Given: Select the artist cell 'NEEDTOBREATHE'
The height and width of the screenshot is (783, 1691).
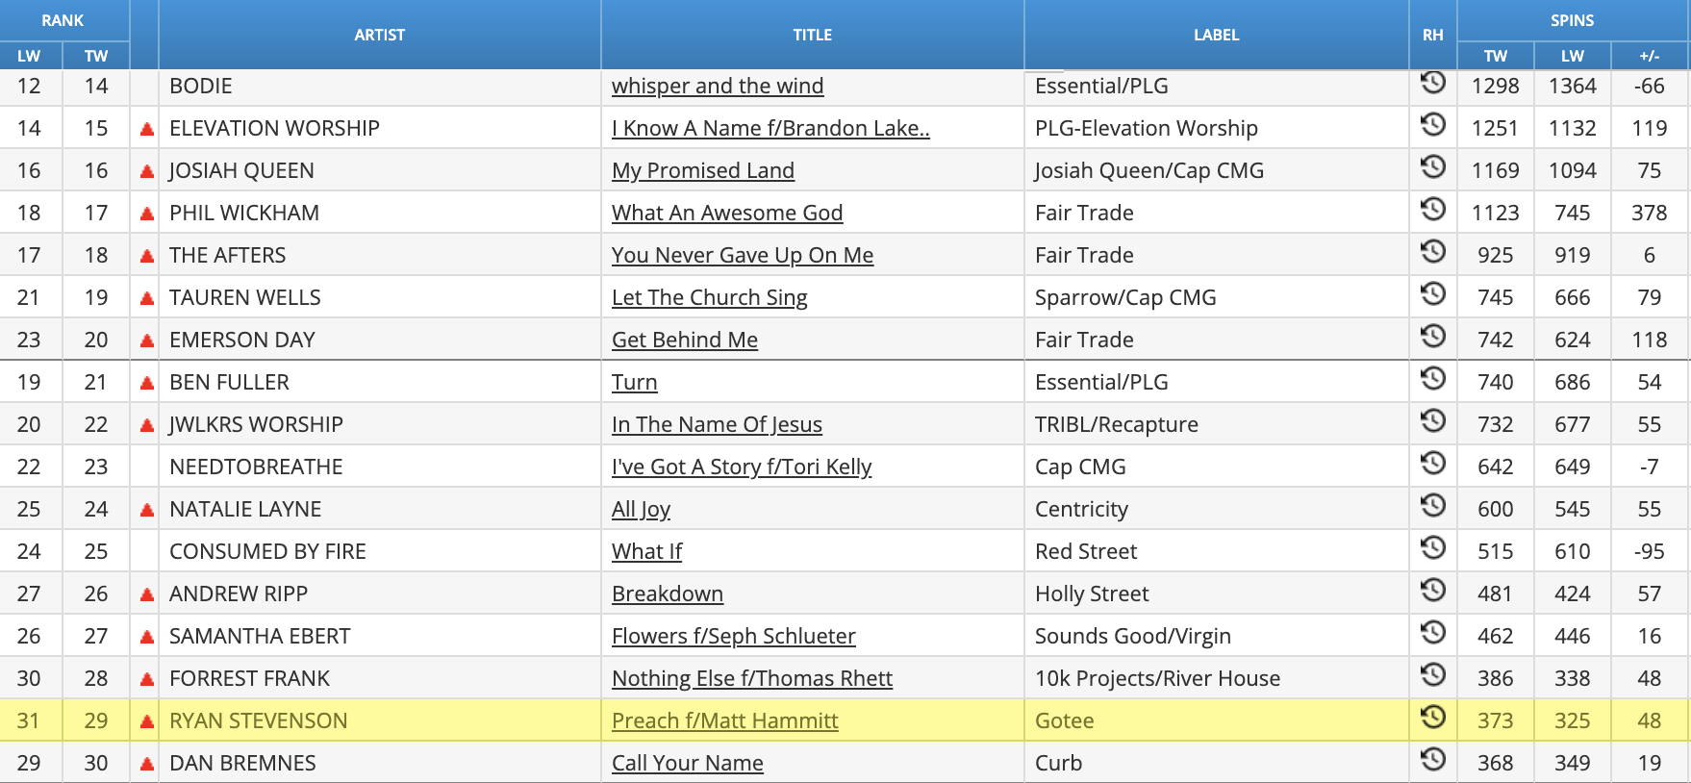Looking at the screenshot, I should (380, 467).
